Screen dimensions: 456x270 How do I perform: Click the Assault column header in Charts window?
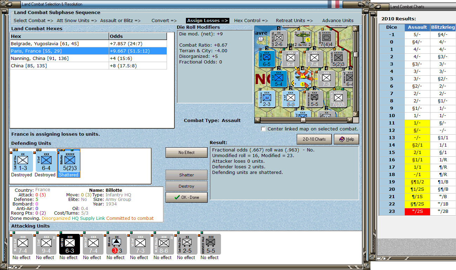pos(417,27)
